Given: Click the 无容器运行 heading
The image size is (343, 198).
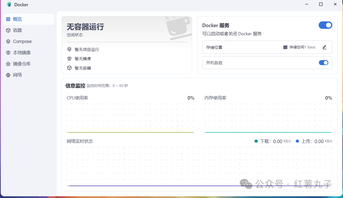Looking at the screenshot, I should pos(85,27).
